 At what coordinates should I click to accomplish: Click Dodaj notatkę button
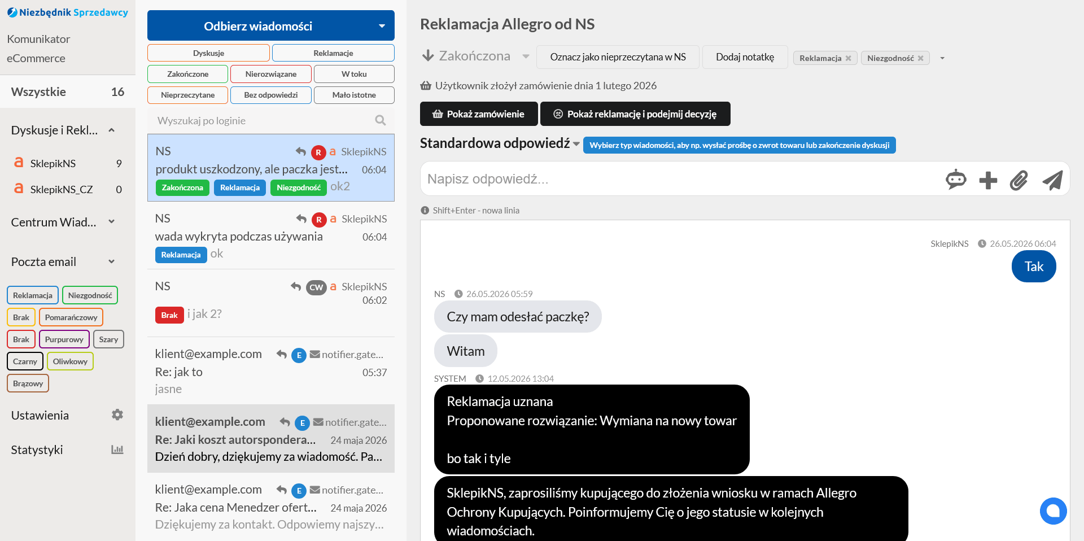[745, 57]
